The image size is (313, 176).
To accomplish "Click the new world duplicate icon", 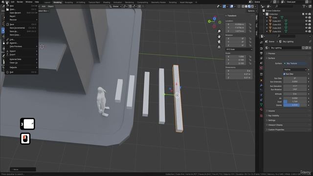I will tap(307, 48).
